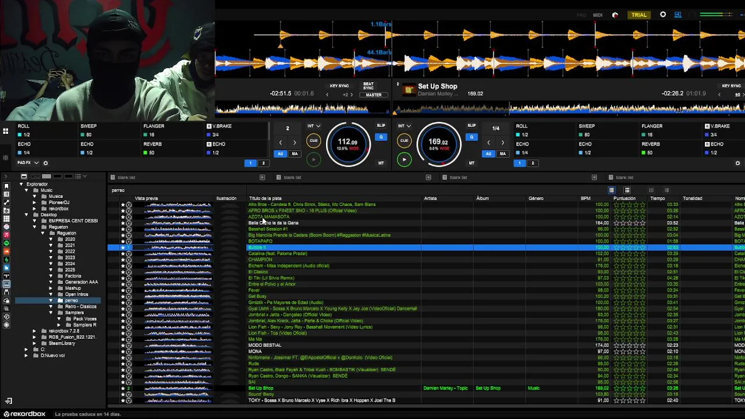This screenshot has height=419, width=745.
Task: Collapse the Desktop folder
Action: pos(26,215)
